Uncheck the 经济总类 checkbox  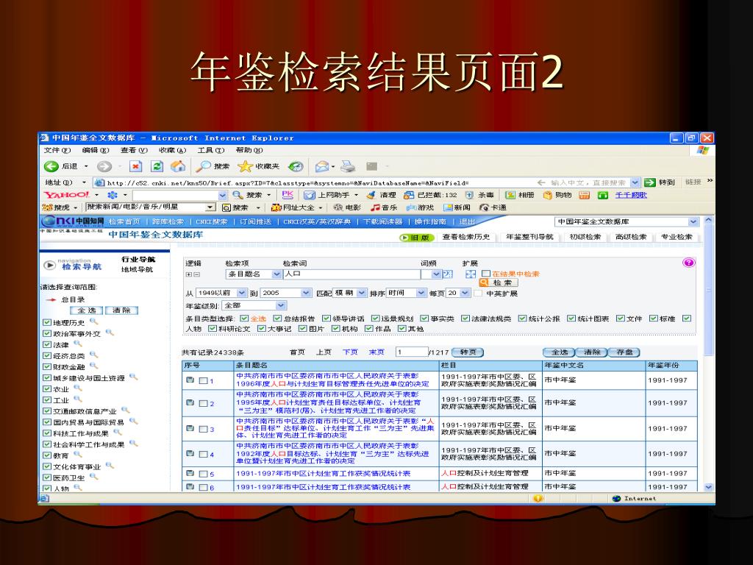(x=46, y=355)
